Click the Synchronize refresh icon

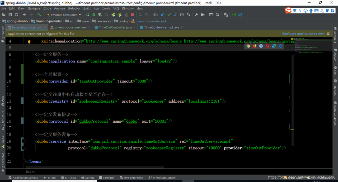pyautogui.click(x=16, y=15)
